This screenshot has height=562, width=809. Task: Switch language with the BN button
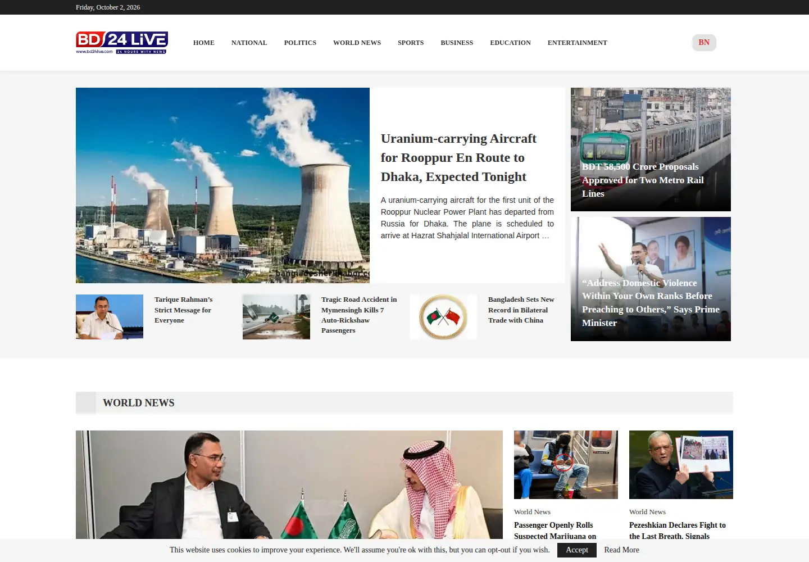704,43
